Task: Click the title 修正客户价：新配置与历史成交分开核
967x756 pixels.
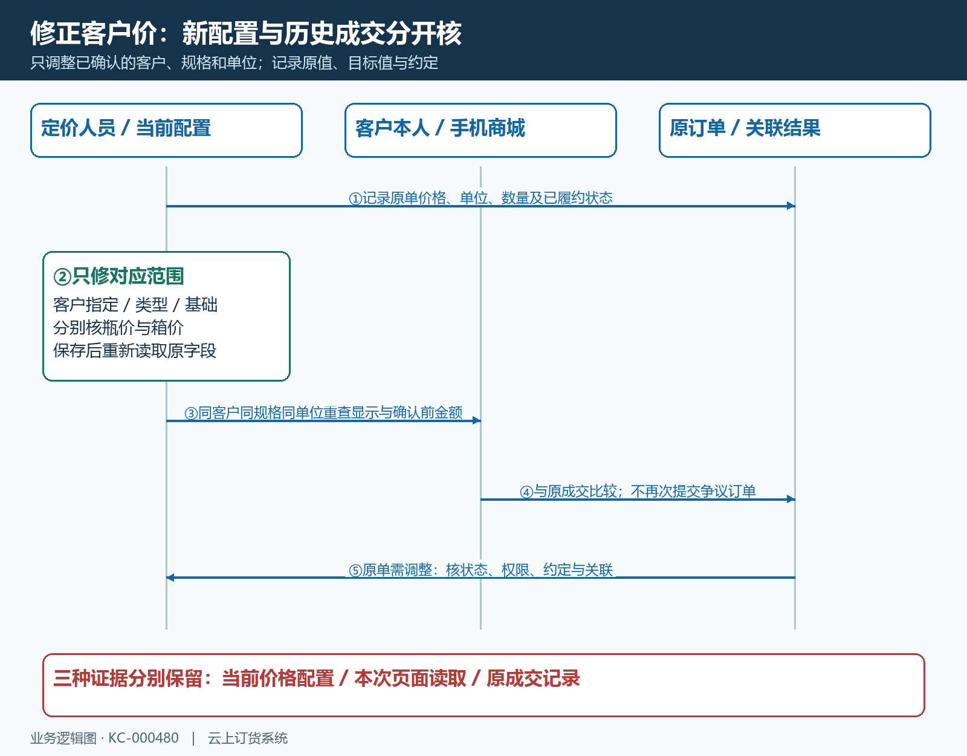Action: click(246, 33)
